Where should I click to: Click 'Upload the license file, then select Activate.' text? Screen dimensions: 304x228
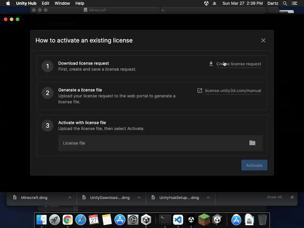tap(102, 129)
